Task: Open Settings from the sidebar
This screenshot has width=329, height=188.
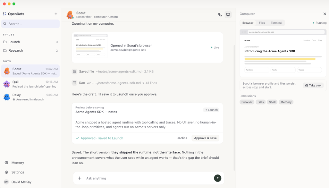Action: pyautogui.click(x=18, y=172)
